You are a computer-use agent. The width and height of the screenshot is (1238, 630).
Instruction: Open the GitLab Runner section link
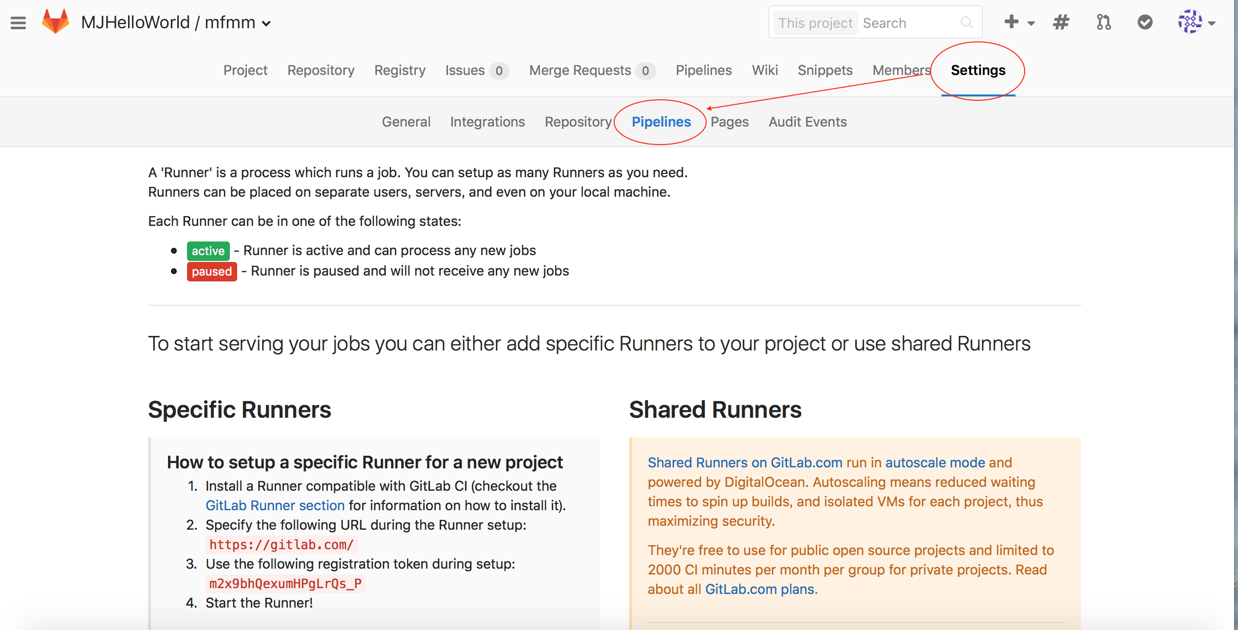[x=275, y=505]
